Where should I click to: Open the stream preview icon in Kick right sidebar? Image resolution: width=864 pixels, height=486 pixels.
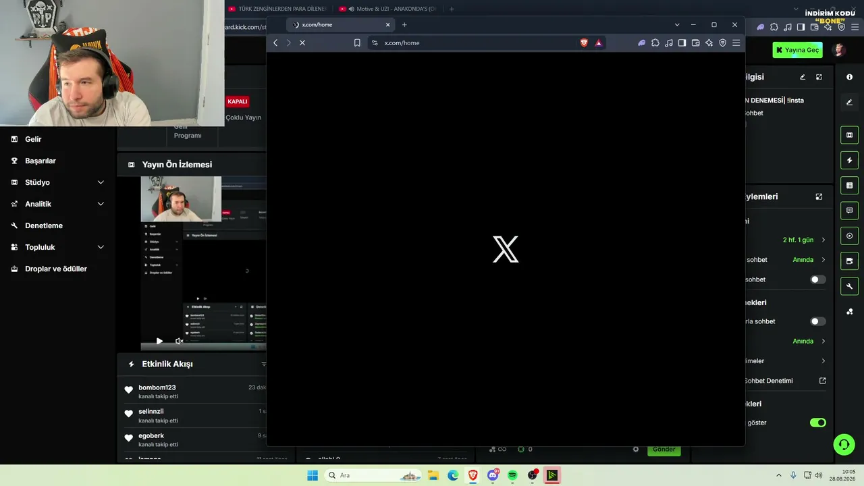coord(849,135)
